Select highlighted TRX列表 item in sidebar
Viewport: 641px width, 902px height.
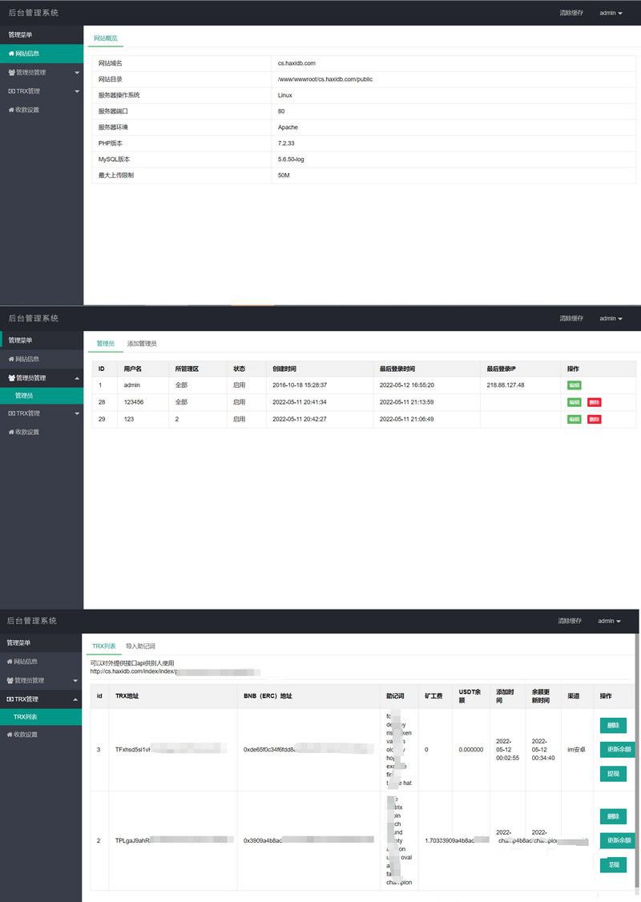26,717
